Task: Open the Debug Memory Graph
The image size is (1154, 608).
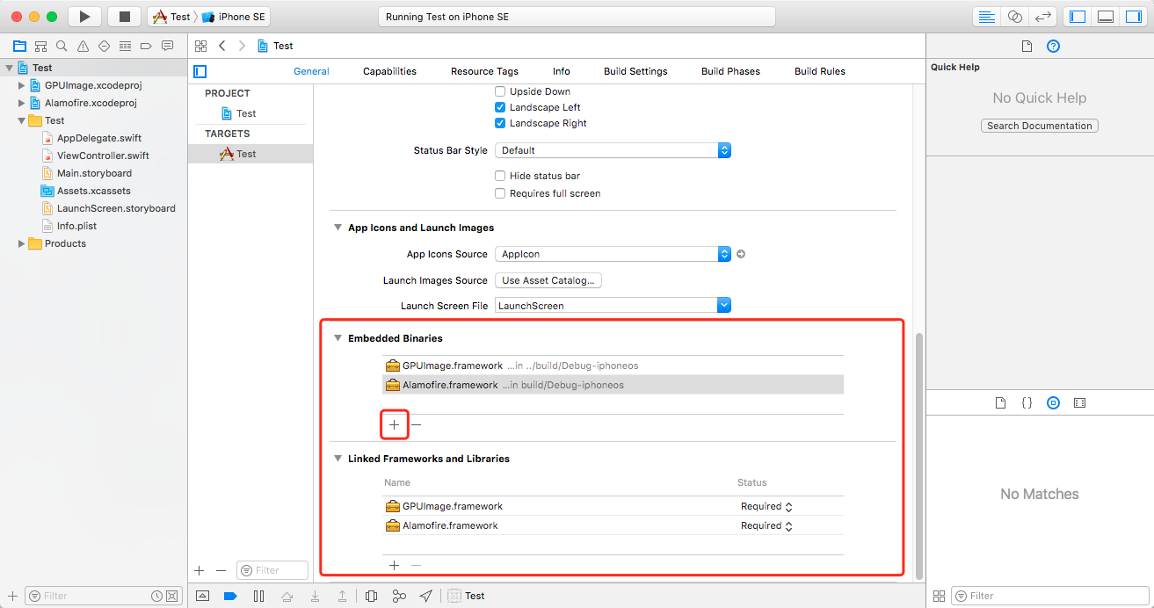Action: coord(399,596)
